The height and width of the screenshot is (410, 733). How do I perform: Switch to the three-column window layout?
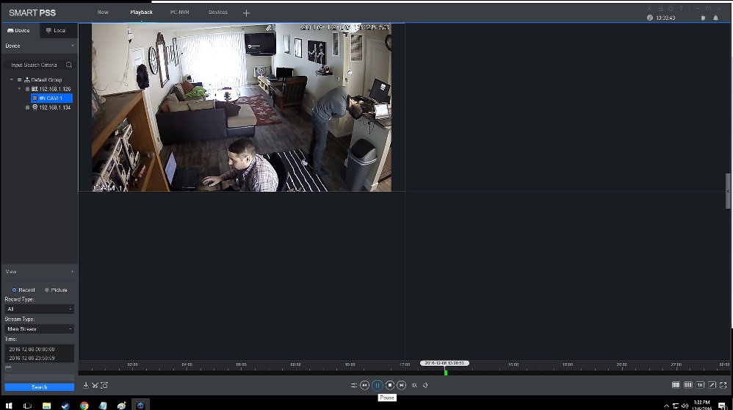(x=688, y=385)
